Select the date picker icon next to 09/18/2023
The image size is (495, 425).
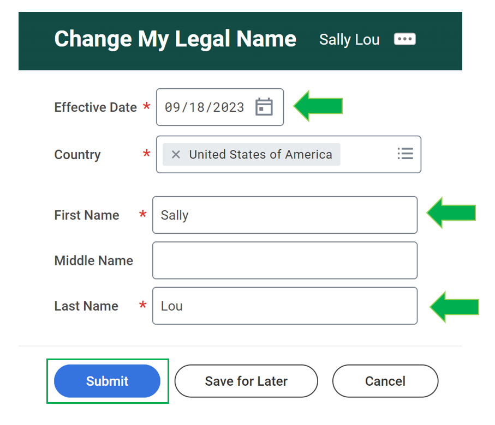(265, 107)
